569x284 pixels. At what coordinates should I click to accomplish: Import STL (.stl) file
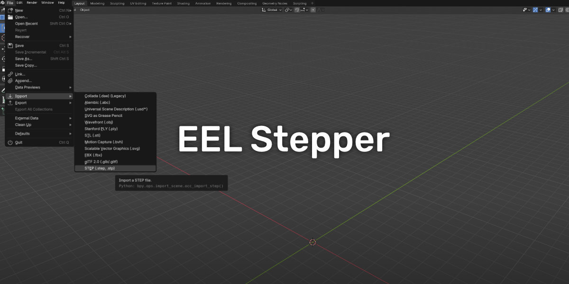pyautogui.click(x=115, y=135)
